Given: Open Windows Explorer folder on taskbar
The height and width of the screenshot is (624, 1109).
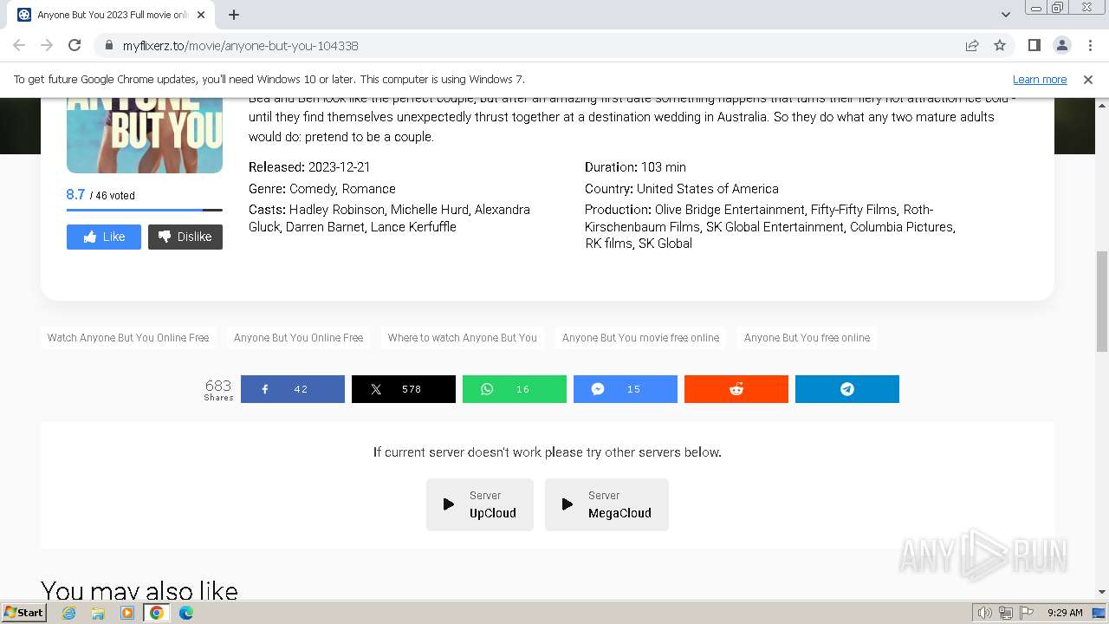Looking at the screenshot, I should [x=98, y=613].
